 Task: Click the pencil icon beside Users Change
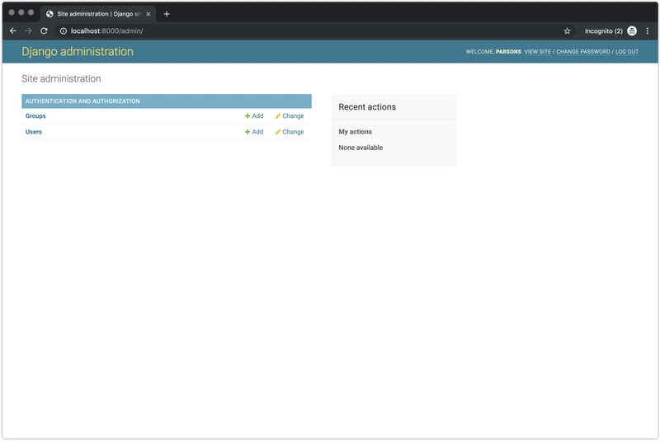[278, 132]
